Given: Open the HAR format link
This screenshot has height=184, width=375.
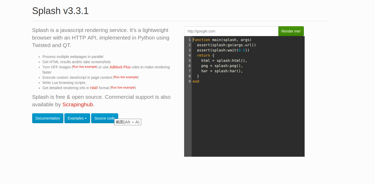Looking at the screenshot, I should click(x=94, y=88).
